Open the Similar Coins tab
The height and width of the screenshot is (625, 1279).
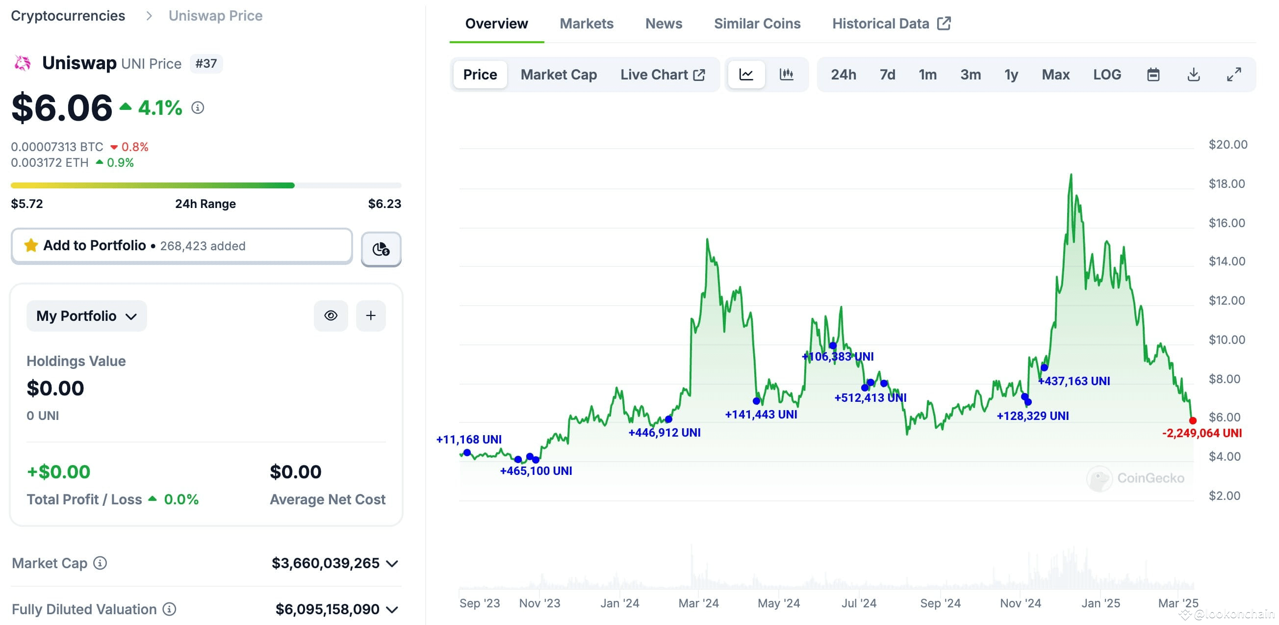(x=757, y=24)
